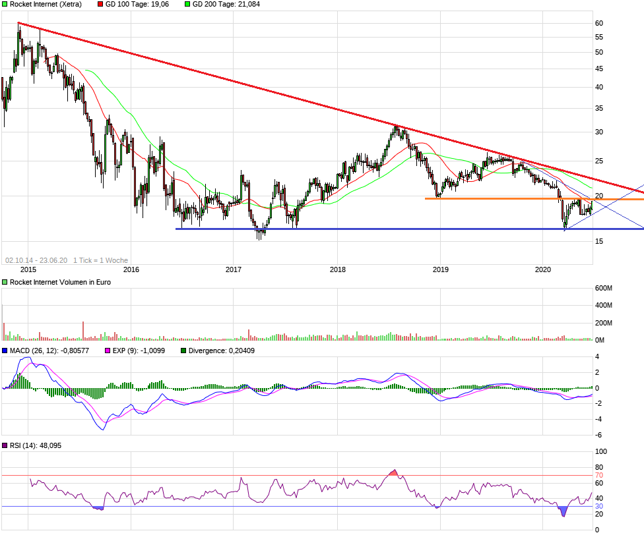This screenshot has width=644, height=535.
Task: Click the 'EXP (9): -1,0099' label
Action: click(x=139, y=351)
